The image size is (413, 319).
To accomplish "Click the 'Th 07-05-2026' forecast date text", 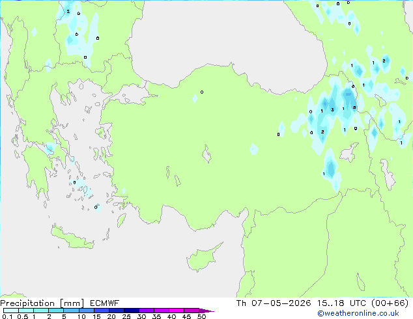I will click(274, 303).
